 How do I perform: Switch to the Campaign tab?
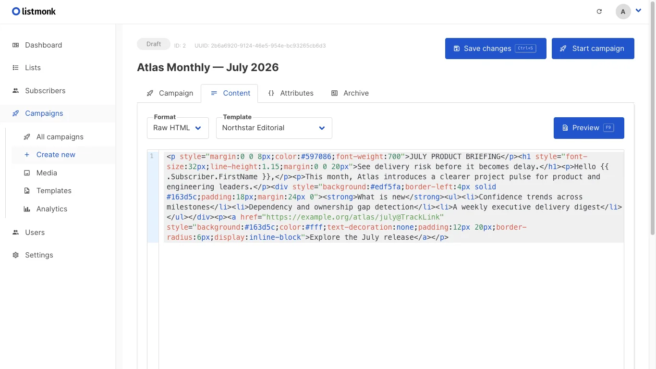coord(170,93)
